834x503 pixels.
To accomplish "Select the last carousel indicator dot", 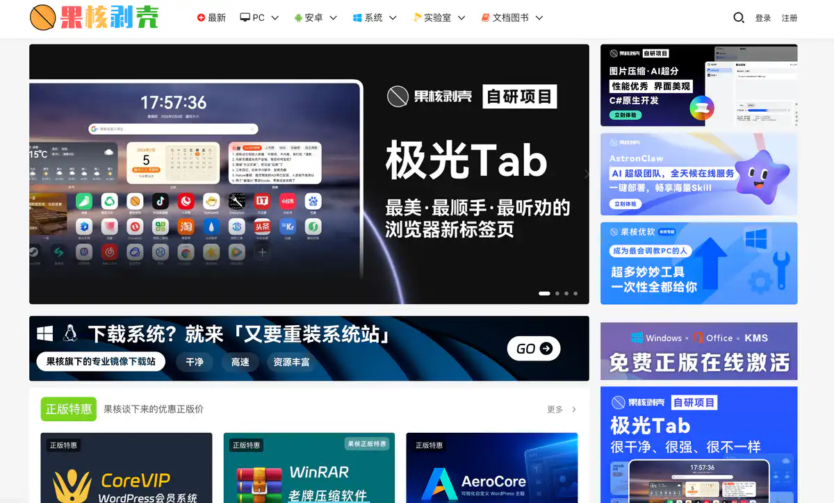I will (x=575, y=294).
